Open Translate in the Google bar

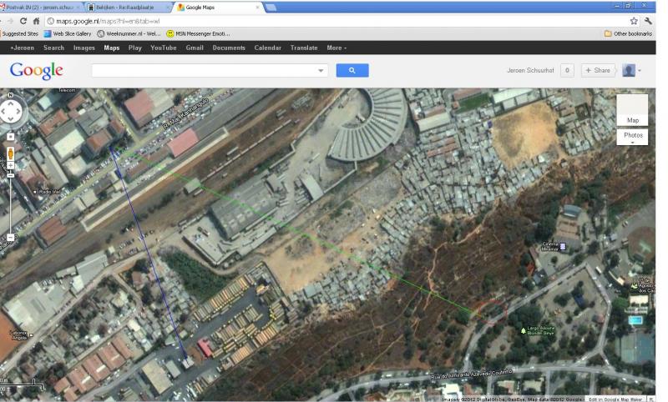click(x=304, y=48)
